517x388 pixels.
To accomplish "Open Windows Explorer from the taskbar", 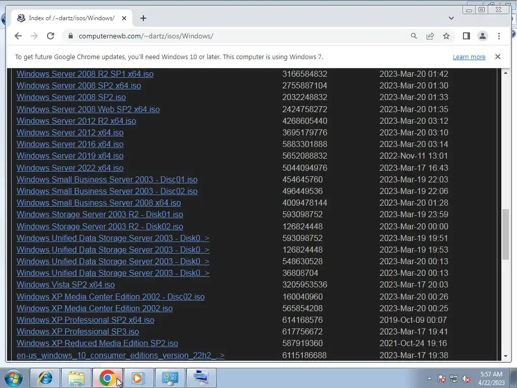I will pos(76,378).
